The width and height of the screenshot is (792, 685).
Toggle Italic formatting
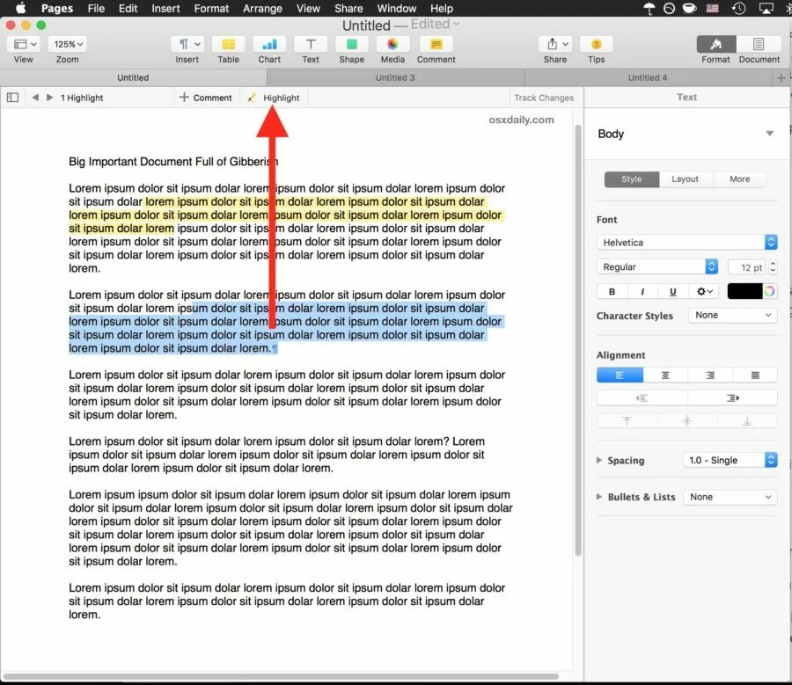click(642, 291)
